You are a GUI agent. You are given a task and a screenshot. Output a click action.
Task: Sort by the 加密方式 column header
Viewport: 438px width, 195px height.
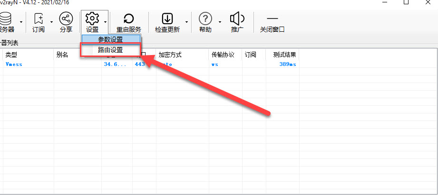tap(183, 55)
